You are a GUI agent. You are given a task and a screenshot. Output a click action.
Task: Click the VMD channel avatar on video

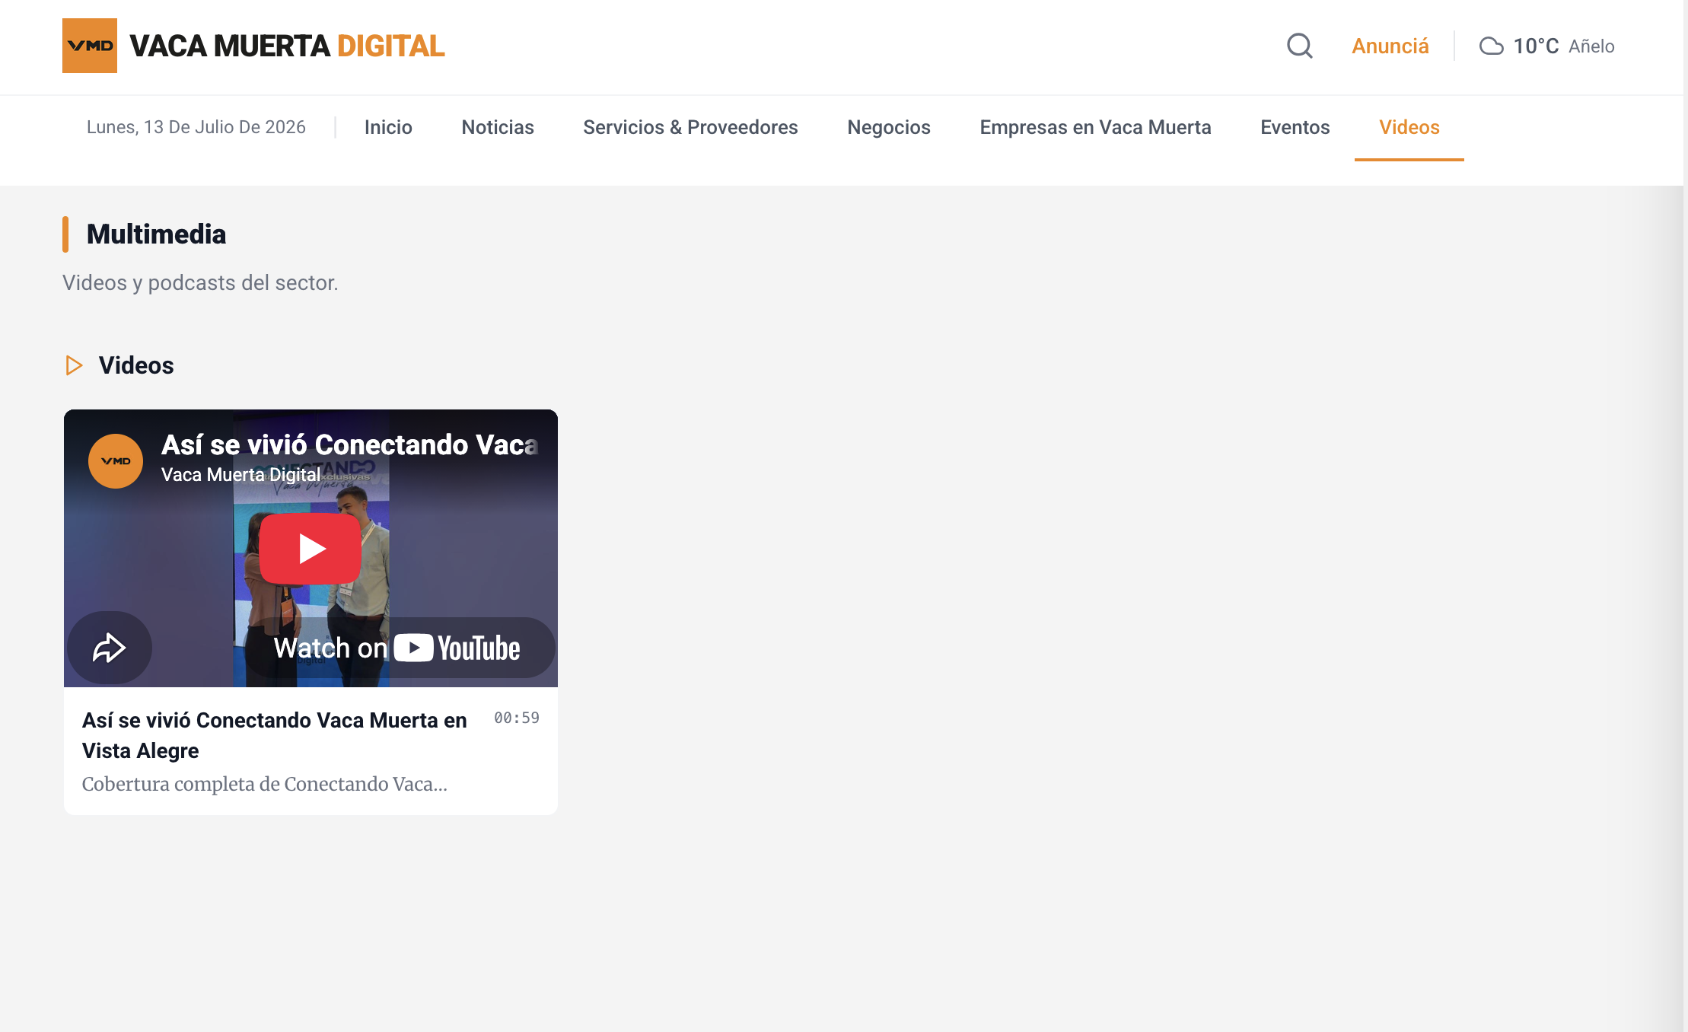tap(116, 461)
